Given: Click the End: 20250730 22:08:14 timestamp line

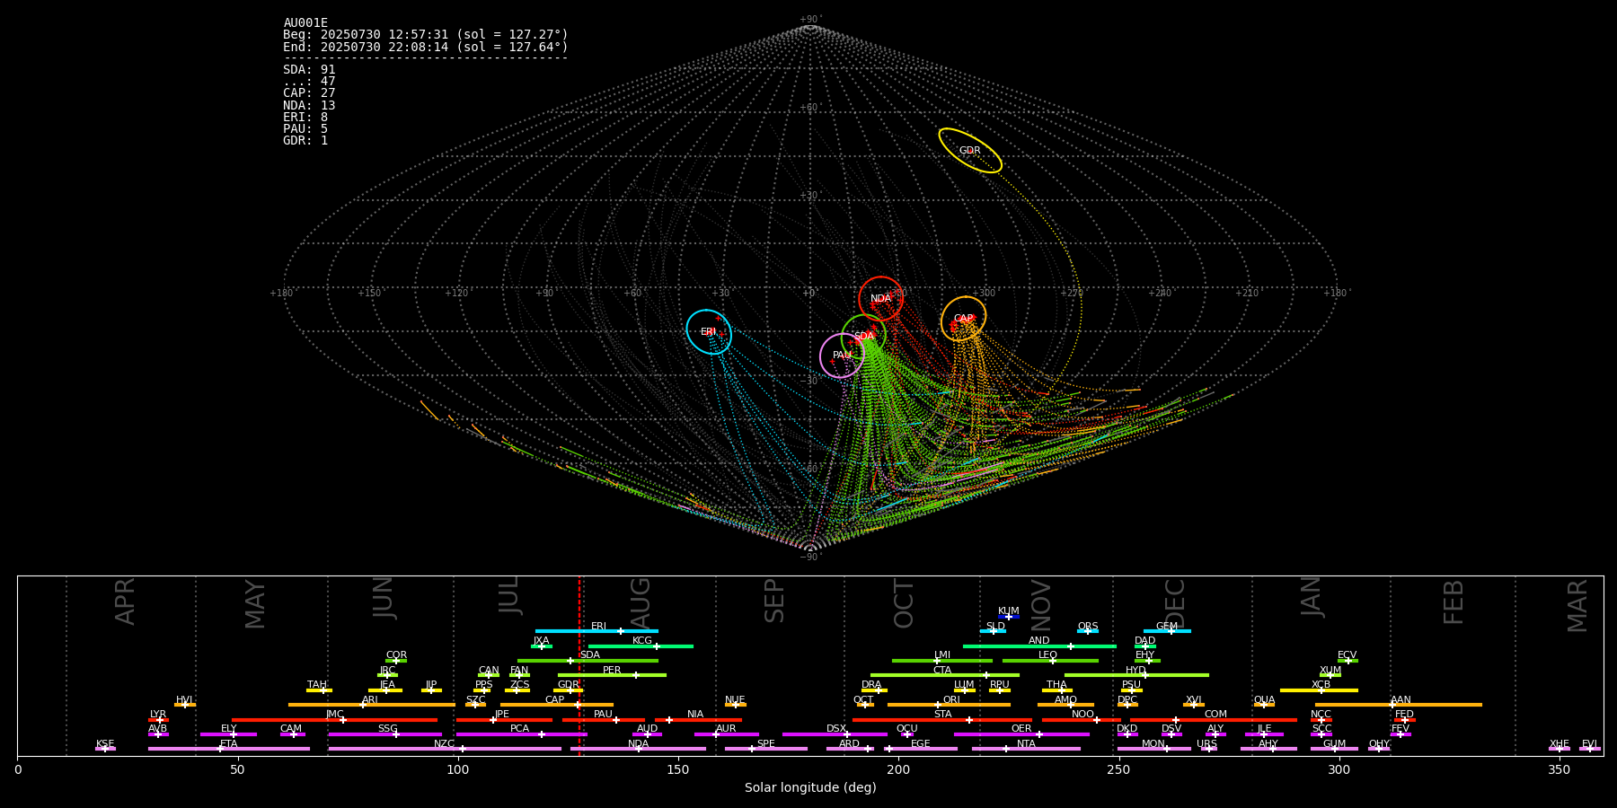Looking at the screenshot, I should coord(426,47).
